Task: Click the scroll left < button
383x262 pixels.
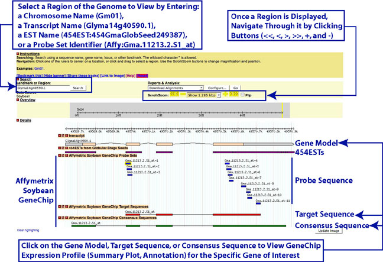Action: click(177, 94)
